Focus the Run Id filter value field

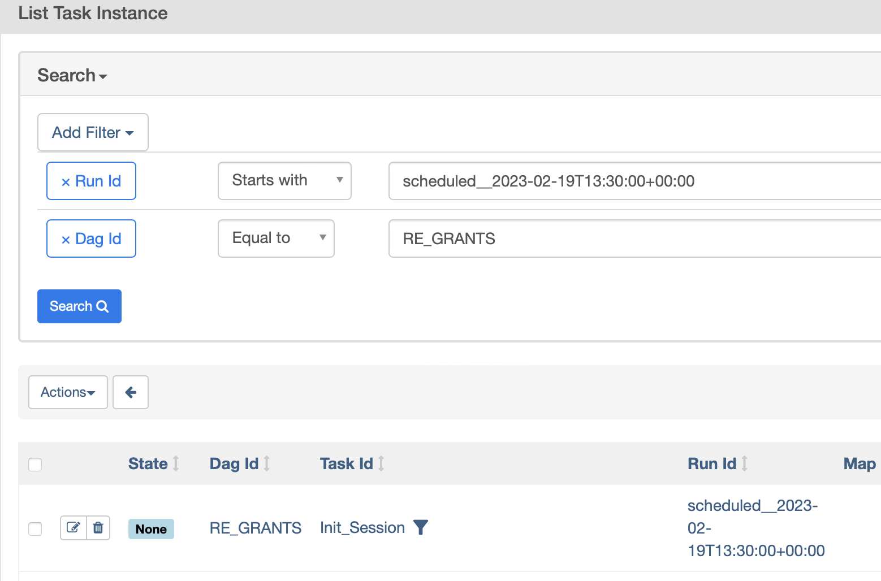[634, 181]
